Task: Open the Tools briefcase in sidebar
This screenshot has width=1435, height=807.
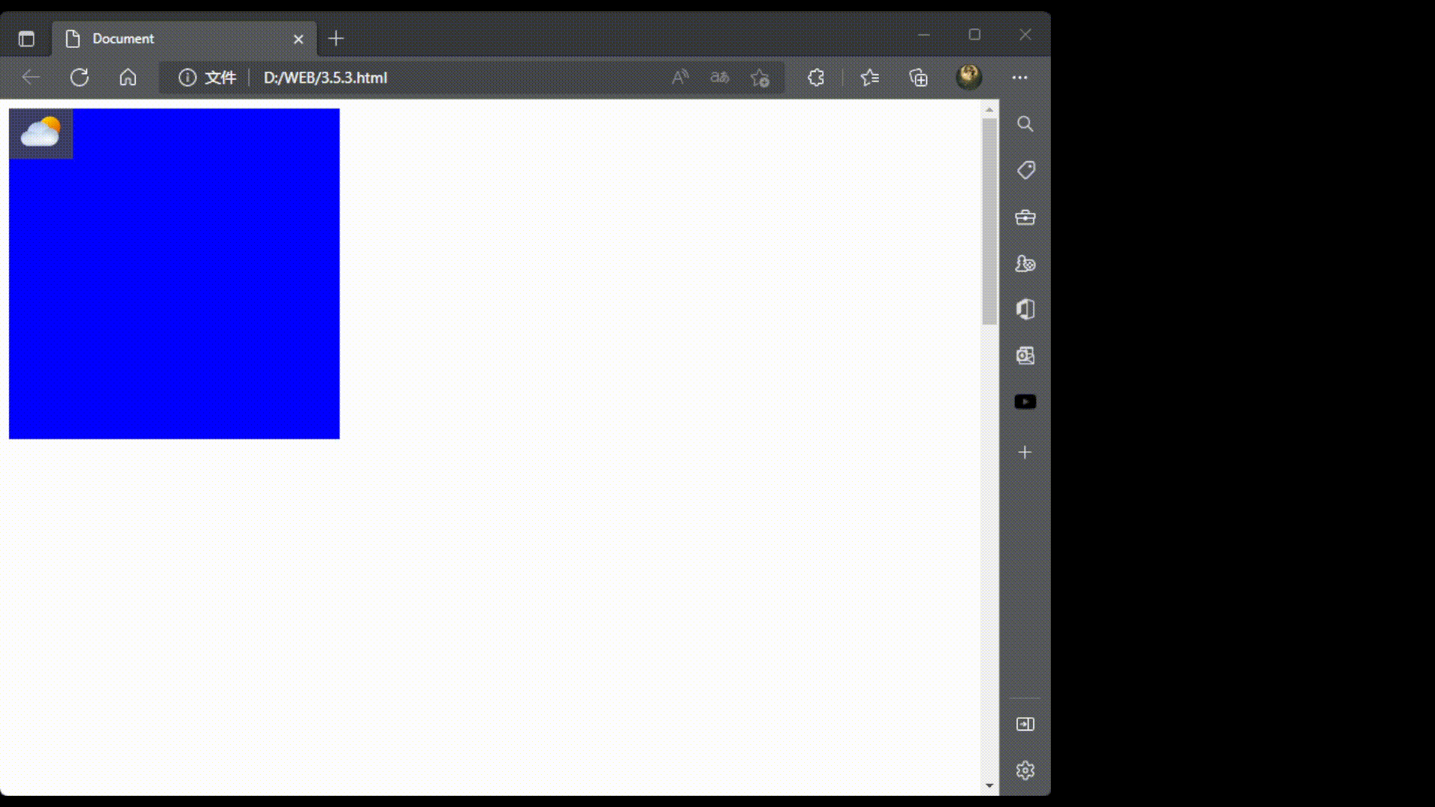Action: 1025,217
